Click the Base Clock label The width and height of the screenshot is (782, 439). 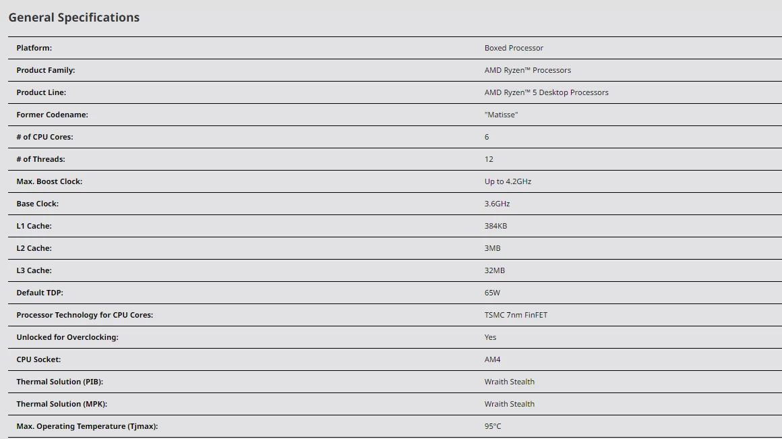[38, 204]
